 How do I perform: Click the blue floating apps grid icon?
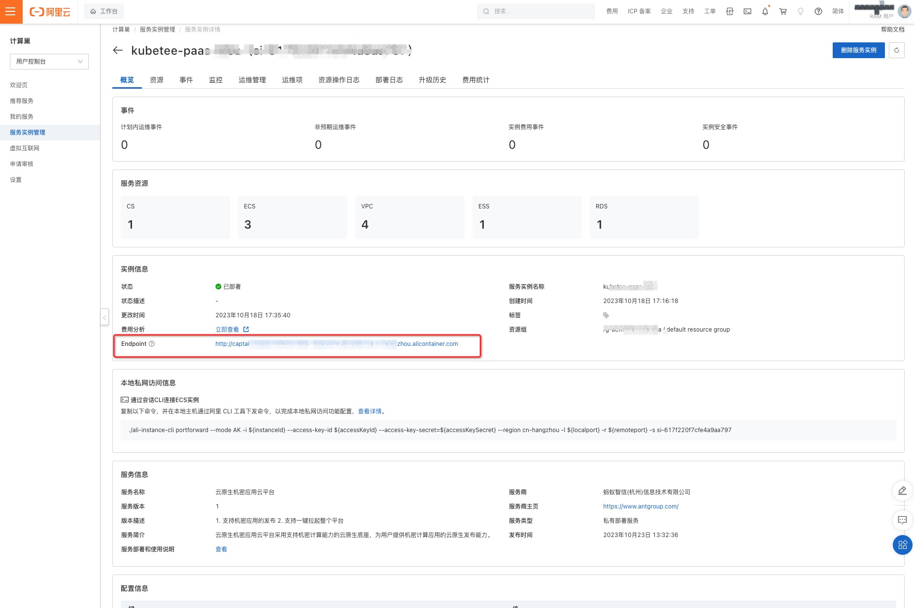click(903, 545)
